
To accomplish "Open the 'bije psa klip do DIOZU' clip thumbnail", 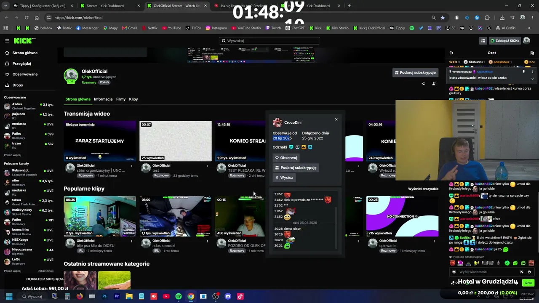I will (x=100, y=216).
